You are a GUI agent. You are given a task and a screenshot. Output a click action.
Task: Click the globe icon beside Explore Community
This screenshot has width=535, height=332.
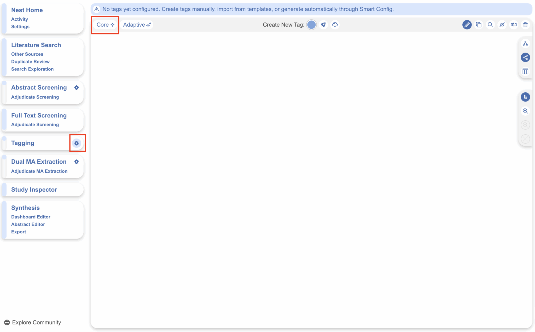(x=7, y=322)
